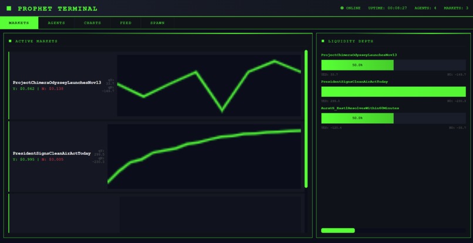This screenshot has height=243, width=473.
Task: Open the Charts tab
Action: tap(93, 23)
